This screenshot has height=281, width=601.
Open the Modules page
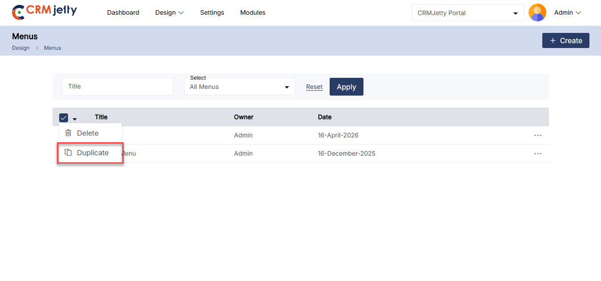tap(253, 12)
